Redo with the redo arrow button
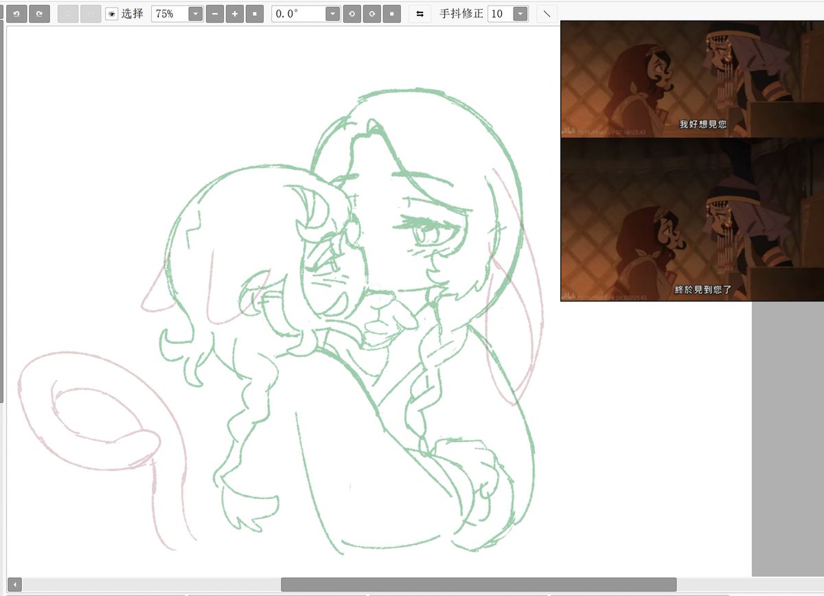 [39, 14]
